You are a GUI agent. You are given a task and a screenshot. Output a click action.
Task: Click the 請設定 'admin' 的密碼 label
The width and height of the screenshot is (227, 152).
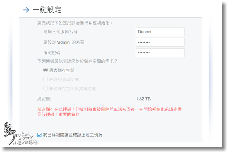tap(64, 42)
